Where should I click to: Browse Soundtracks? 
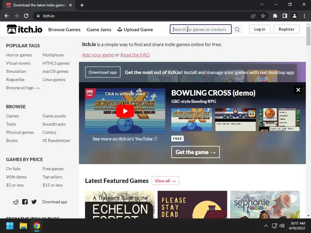(x=54, y=124)
